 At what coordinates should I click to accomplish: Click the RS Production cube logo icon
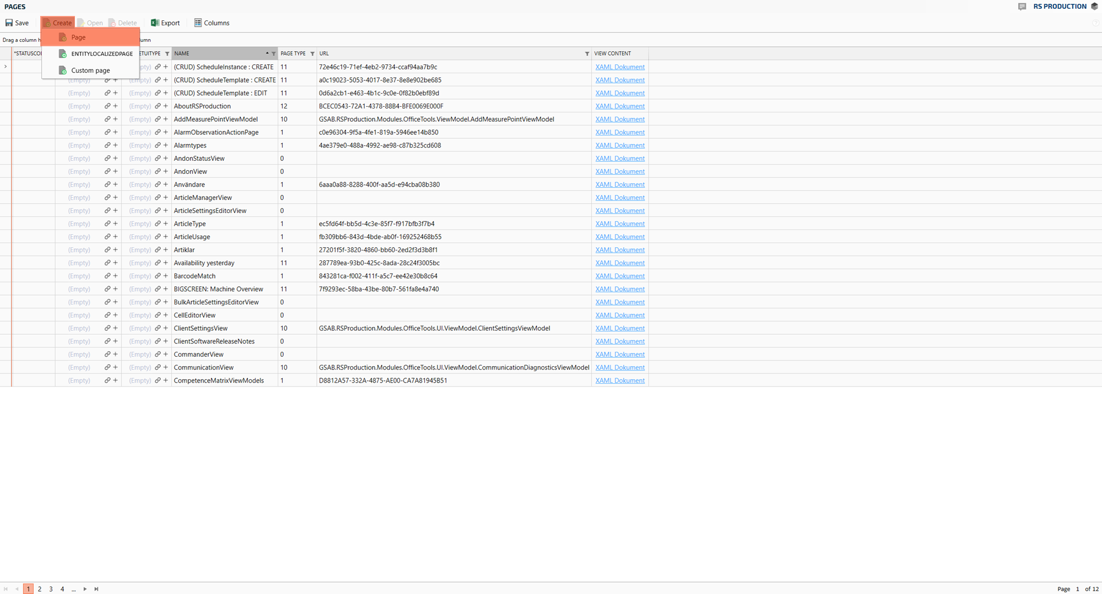coord(1094,7)
